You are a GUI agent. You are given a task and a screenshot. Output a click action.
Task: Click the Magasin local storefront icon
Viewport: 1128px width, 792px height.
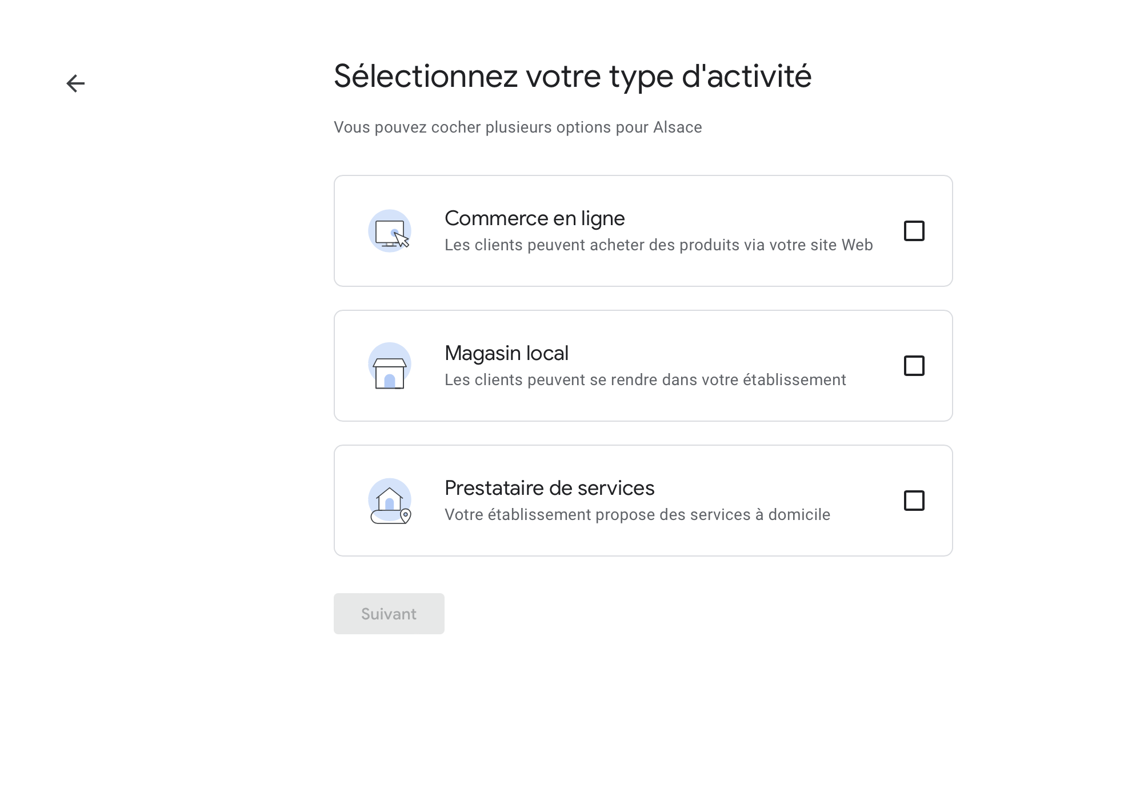click(390, 366)
